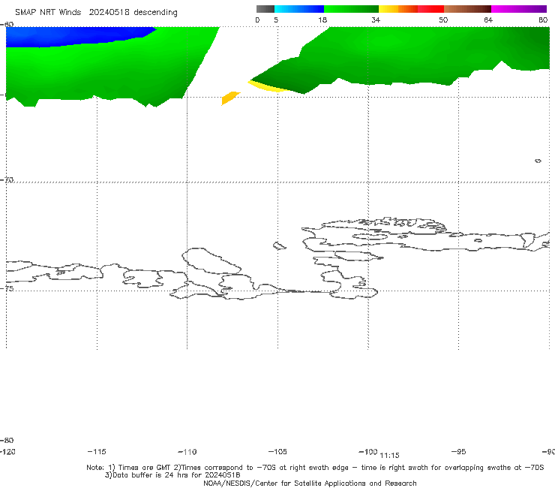The image size is (555, 488).
Task: Click the note 'Data buffer is 24 hrs'
Action: click(x=172, y=475)
